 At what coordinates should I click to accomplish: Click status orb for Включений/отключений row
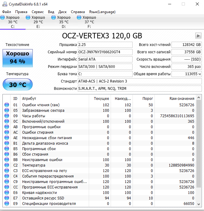(7, 121)
